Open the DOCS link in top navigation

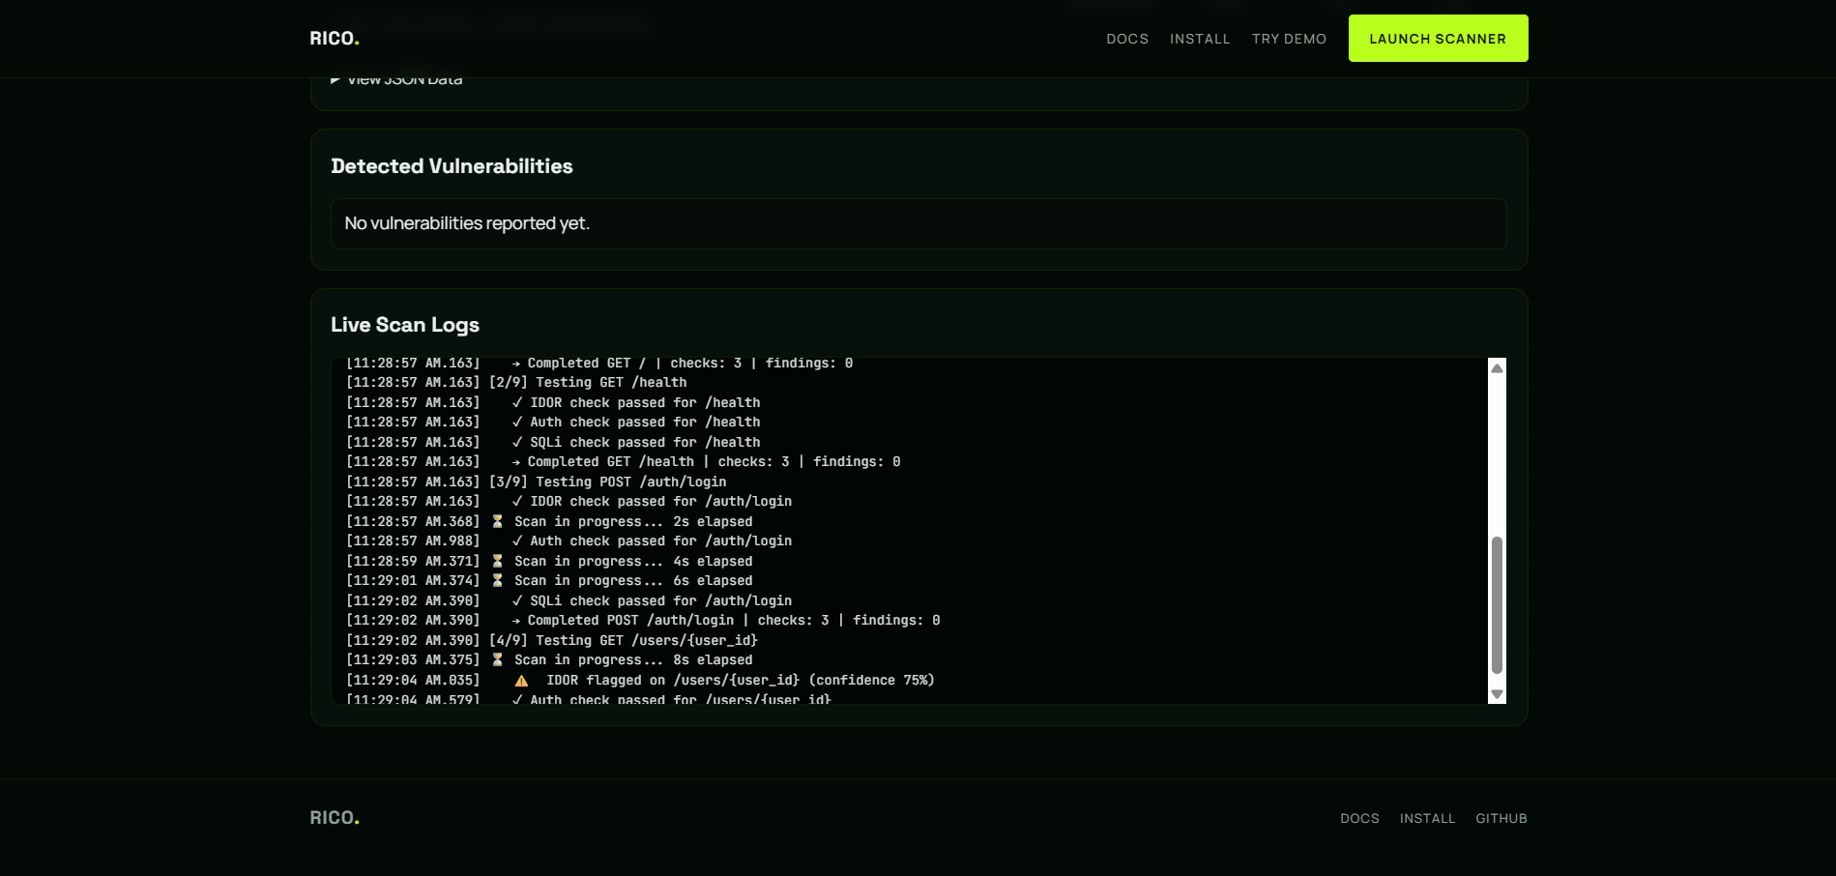point(1127,39)
